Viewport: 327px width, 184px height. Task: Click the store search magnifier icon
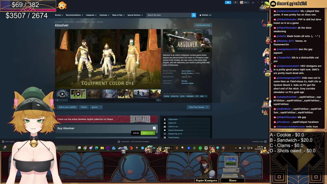tap(194, 15)
